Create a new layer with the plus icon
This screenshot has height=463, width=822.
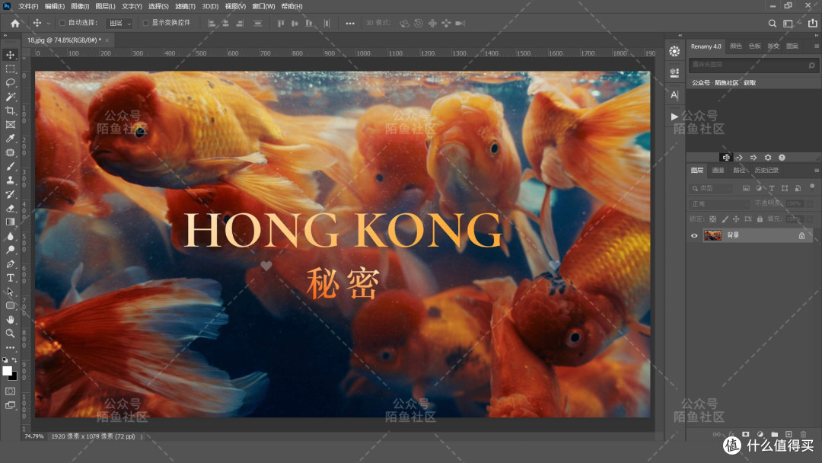coord(789,434)
